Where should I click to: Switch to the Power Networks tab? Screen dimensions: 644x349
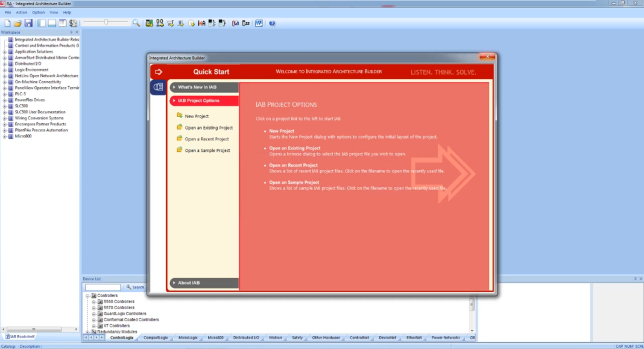[446, 338]
